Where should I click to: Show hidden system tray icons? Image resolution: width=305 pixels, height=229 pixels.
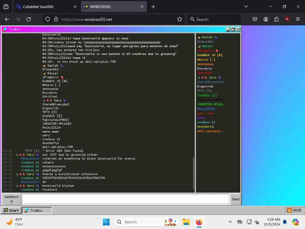230,222
